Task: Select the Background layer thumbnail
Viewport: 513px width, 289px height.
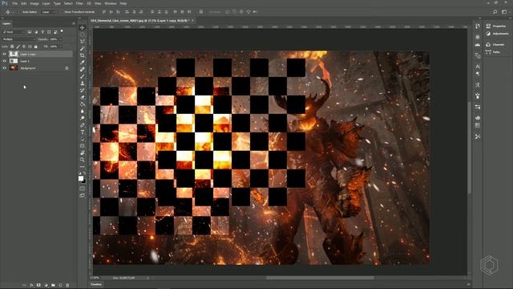Action: pyautogui.click(x=14, y=68)
